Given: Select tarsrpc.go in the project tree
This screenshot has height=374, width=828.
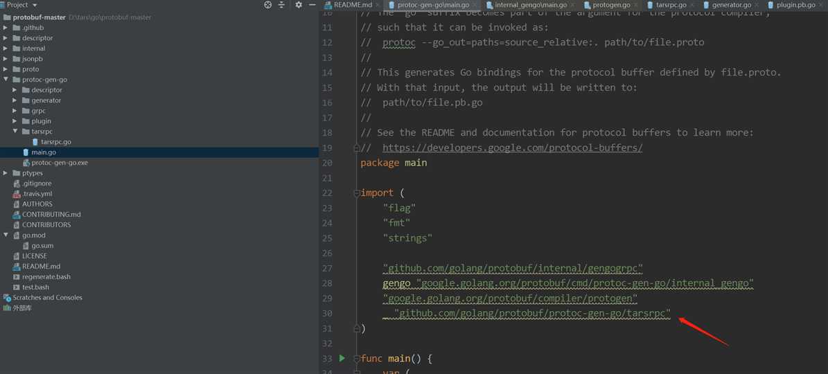Looking at the screenshot, I should (x=55, y=142).
